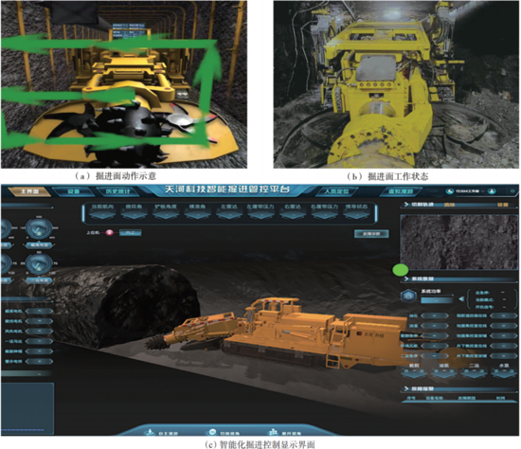This screenshot has height=449, width=521.
Task: Expand the account dropdown beside user avatar
Action: (484, 191)
